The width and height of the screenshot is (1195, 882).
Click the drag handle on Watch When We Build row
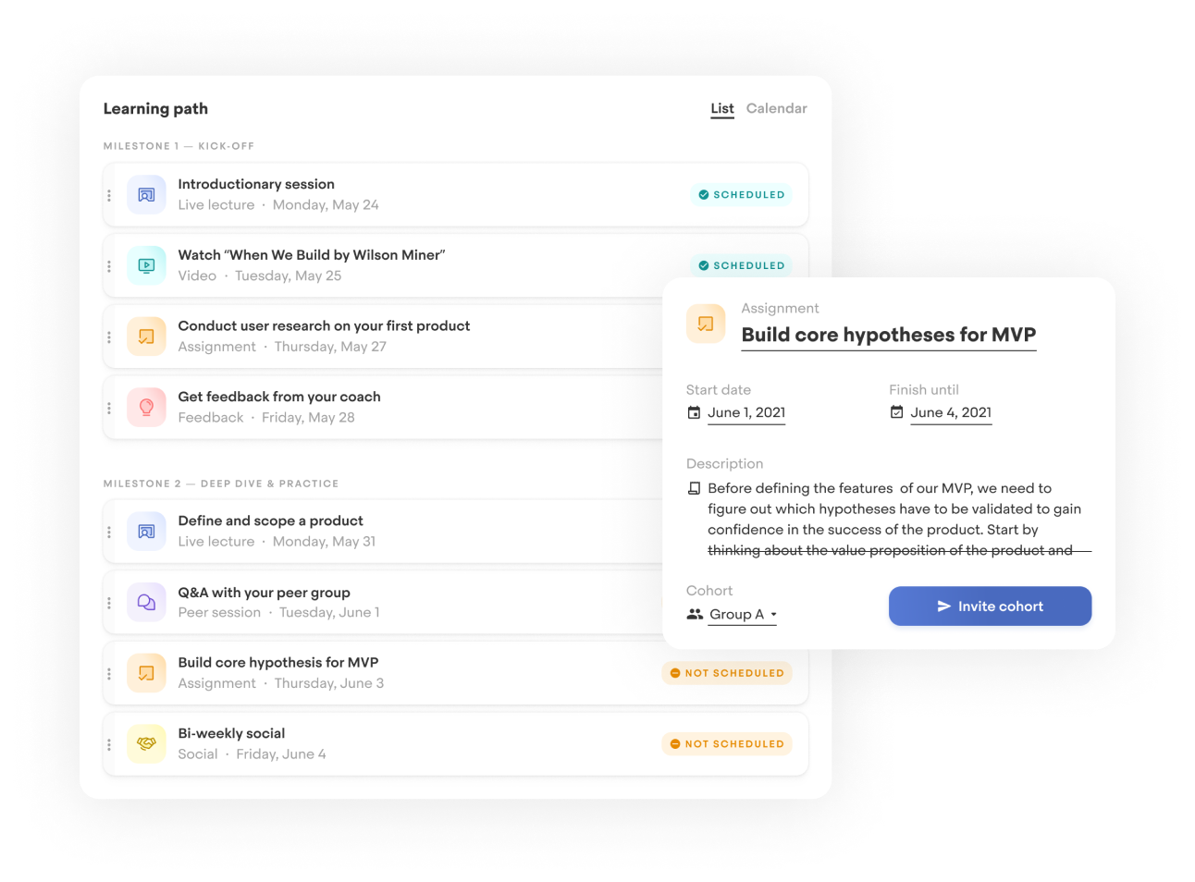click(109, 266)
